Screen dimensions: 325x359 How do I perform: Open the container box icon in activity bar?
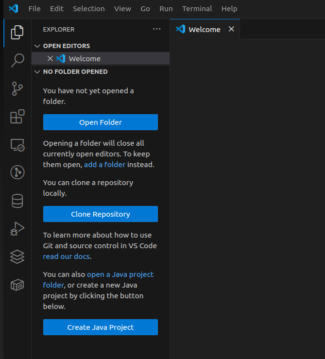coord(17,285)
